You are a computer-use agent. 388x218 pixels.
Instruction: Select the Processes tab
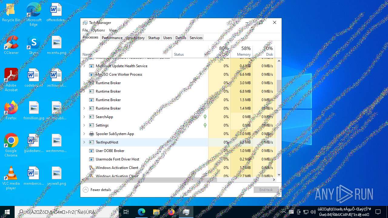(x=91, y=37)
